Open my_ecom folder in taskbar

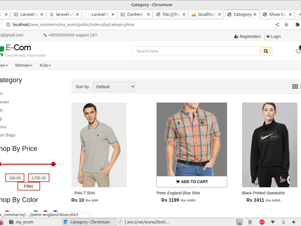coord(21,222)
